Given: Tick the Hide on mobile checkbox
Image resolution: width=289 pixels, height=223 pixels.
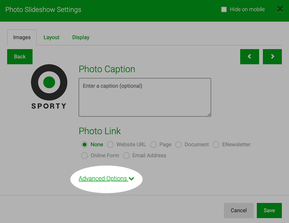Looking at the screenshot, I should [x=224, y=9].
